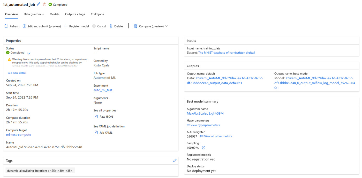Click the pencil icon to rename job
The image size is (362, 178).
[39, 4]
